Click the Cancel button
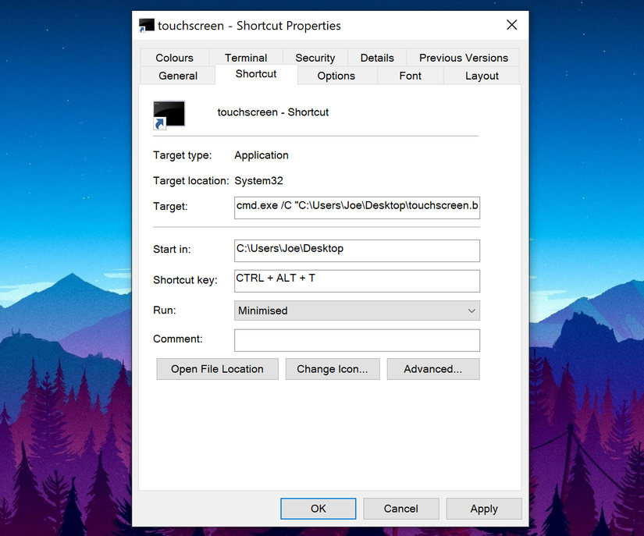This screenshot has width=644, height=536. (x=401, y=509)
